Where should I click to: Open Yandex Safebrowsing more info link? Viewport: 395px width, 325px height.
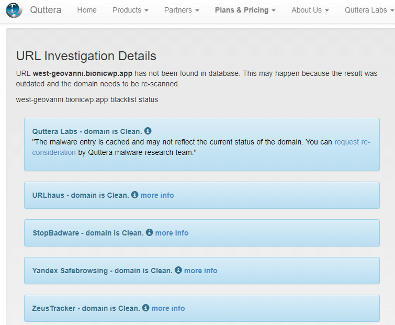(x=200, y=271)
